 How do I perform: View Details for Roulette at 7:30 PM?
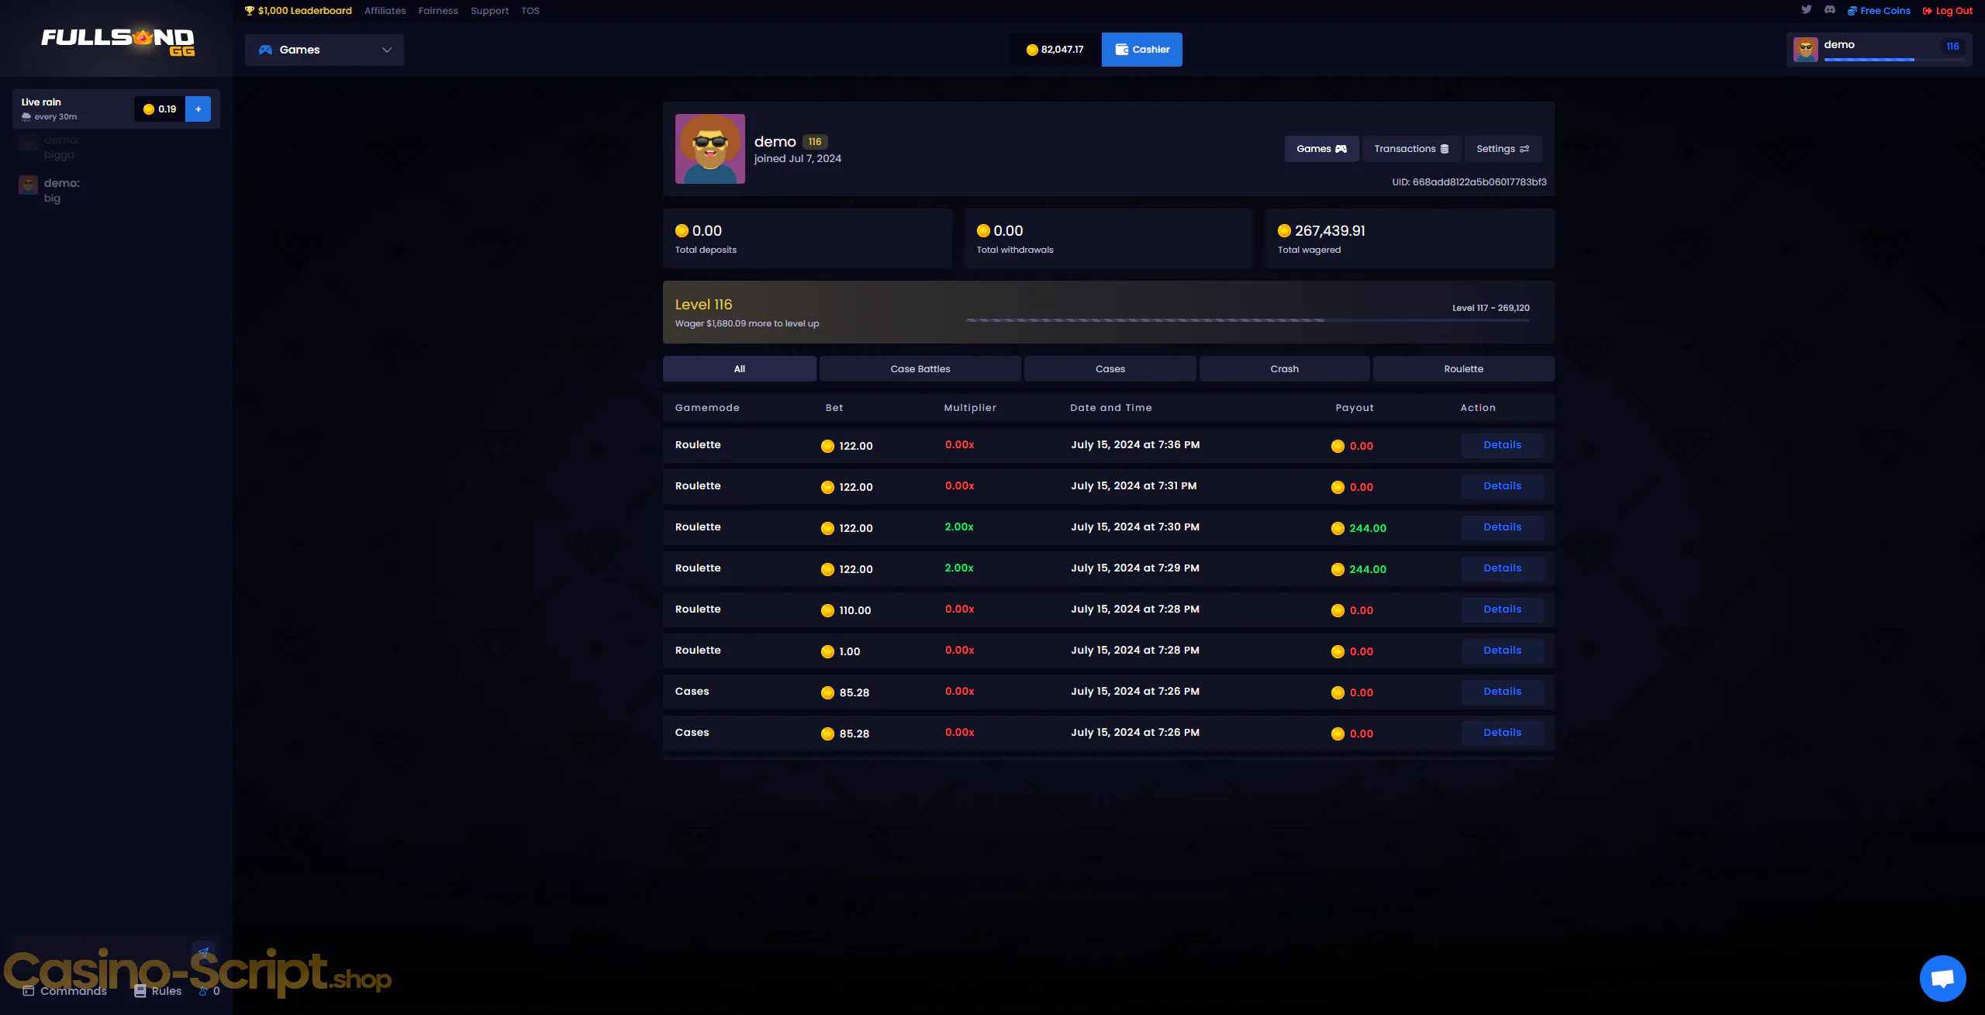(x=1503, y=527)
